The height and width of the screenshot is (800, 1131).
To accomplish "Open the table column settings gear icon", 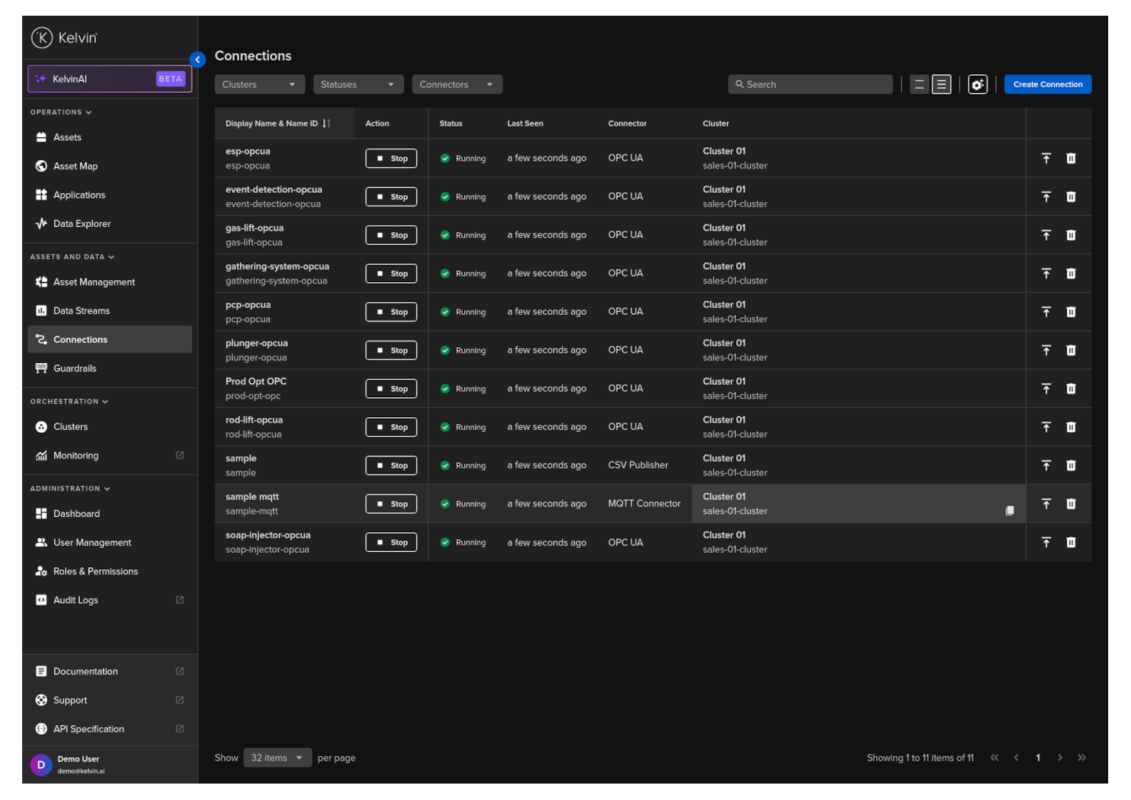I will tap(977, 84).
